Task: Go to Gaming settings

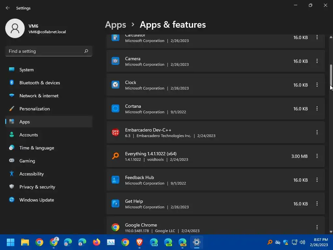Action: [49, 161]
